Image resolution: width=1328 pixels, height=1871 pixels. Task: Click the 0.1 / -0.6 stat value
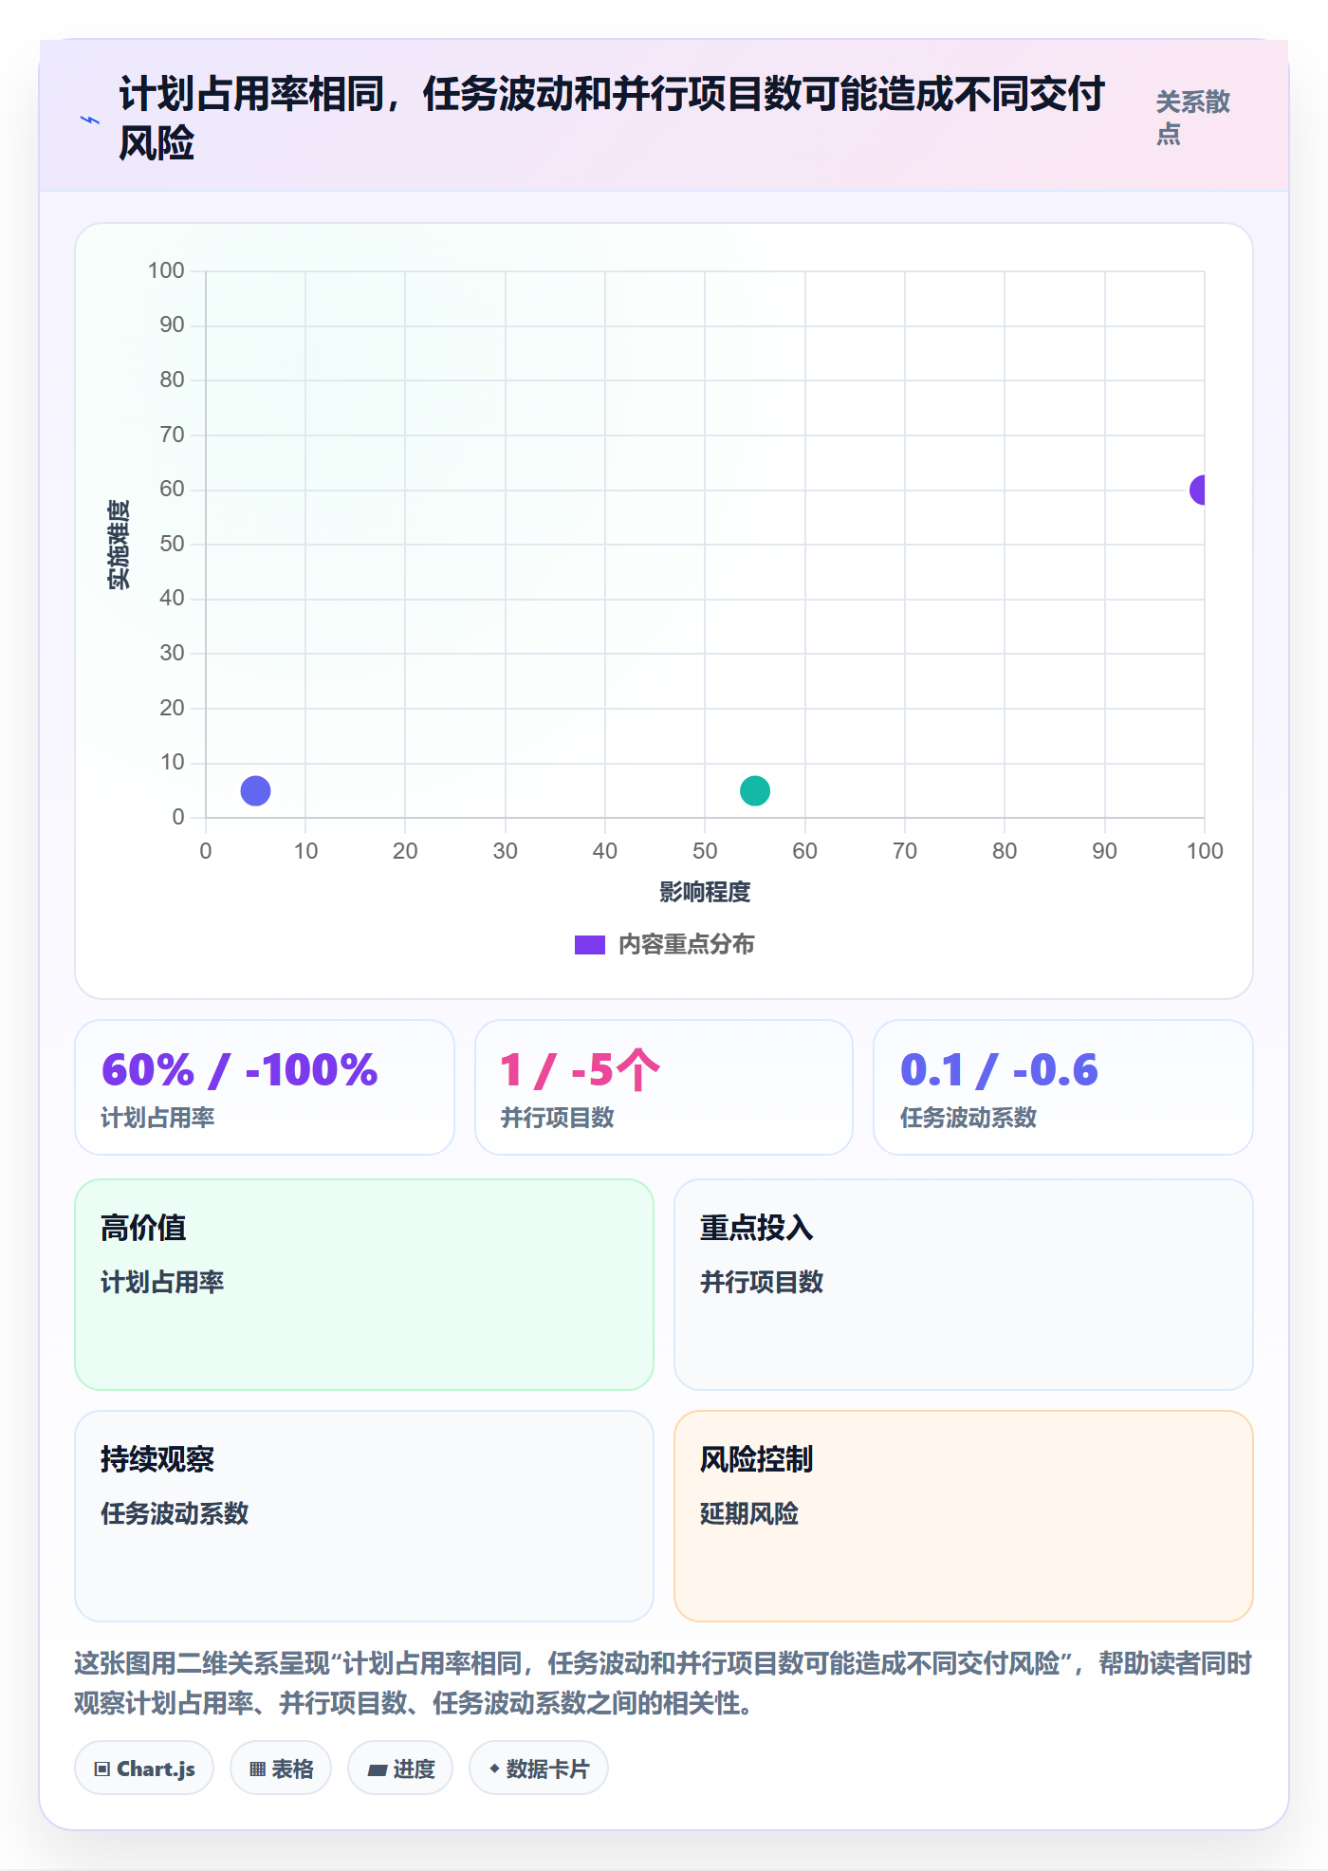tap(999, 1070)
